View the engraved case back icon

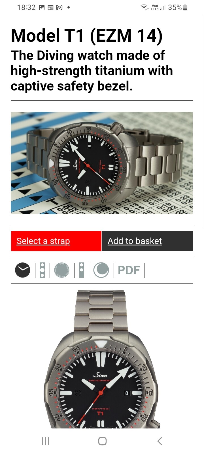click(61, 270)
